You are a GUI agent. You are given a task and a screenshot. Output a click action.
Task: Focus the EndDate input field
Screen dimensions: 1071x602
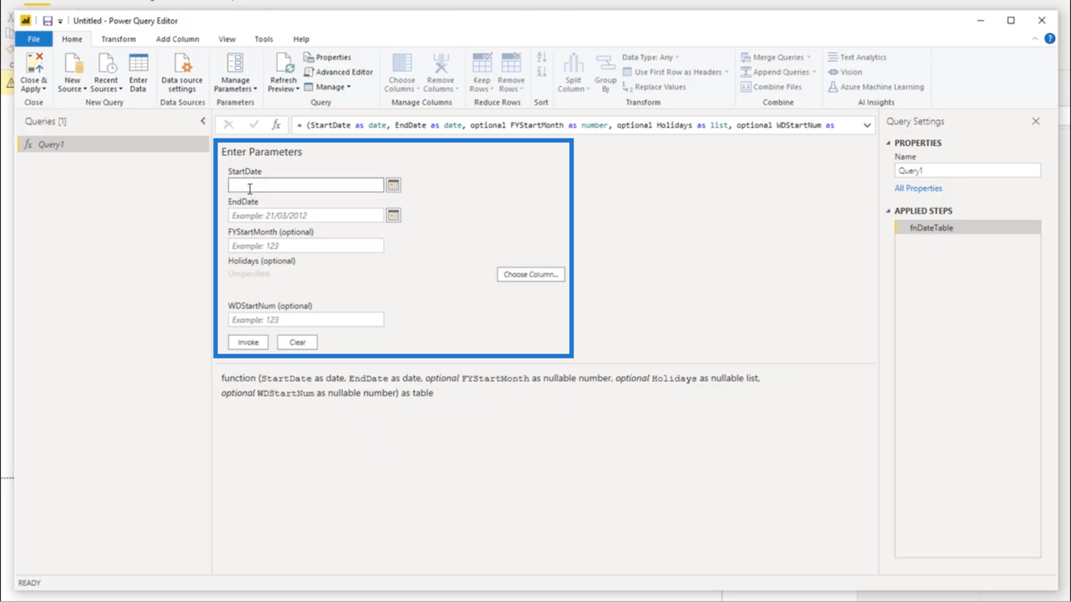pos(306,215)
